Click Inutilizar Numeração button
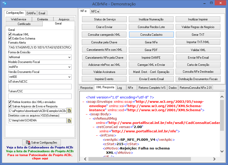The height and width of the screenshot is (165, 228). point(151,19)
